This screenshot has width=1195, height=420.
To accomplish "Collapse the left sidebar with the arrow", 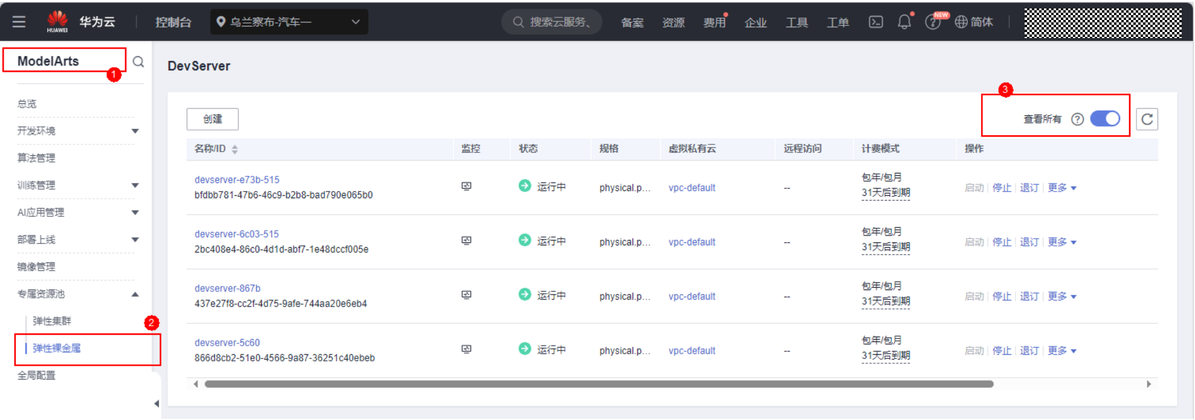I will point(156,403).
